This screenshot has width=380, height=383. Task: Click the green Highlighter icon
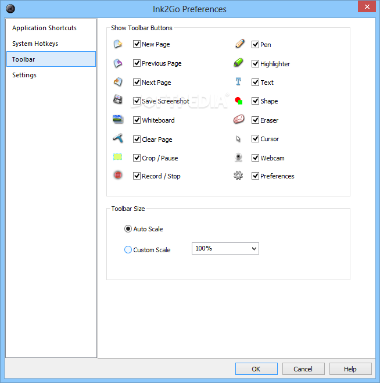click(238, 63)
